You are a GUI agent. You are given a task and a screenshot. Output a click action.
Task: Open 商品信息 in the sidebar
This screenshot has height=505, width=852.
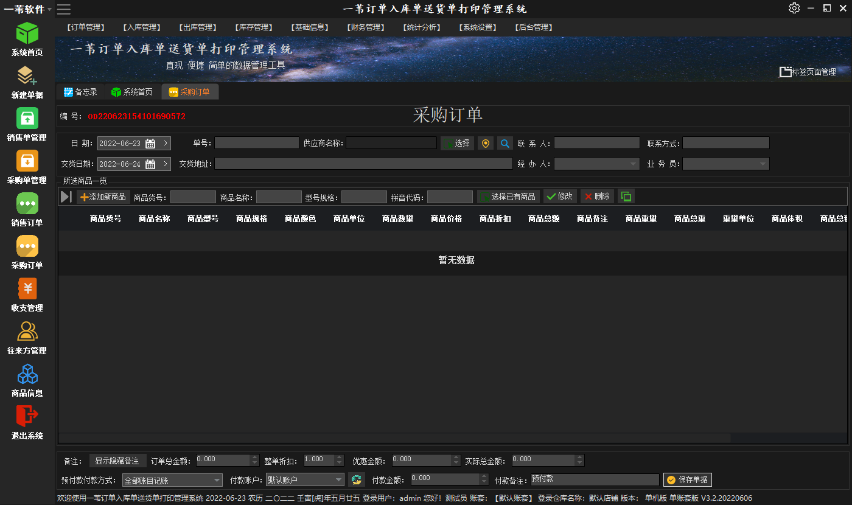click(x=27, y=380)
